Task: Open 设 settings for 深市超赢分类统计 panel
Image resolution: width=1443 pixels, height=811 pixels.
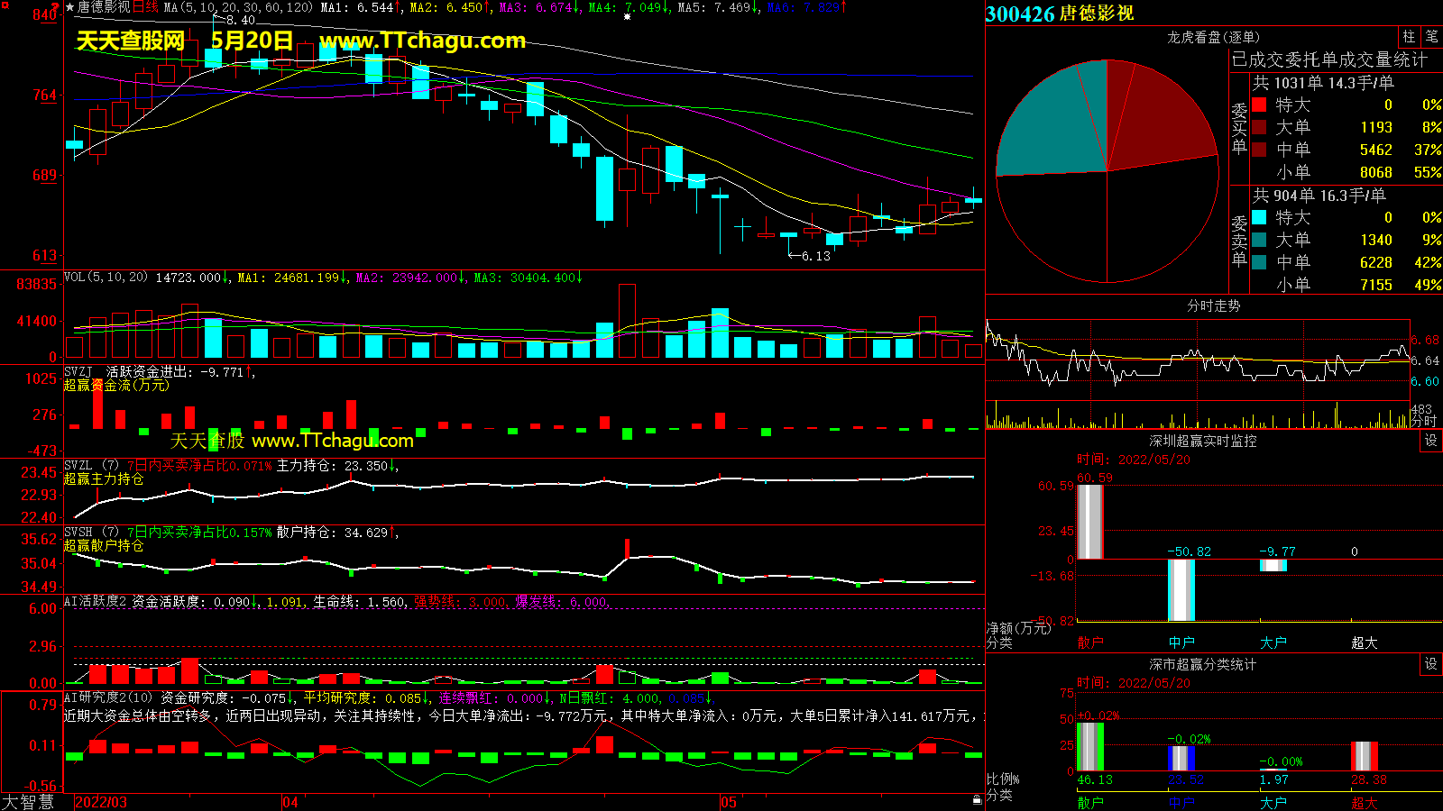Action: pyautogui.click(x=1431, y=664)
